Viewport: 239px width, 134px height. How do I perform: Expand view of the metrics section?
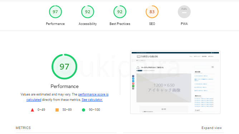tap(211, 128)
